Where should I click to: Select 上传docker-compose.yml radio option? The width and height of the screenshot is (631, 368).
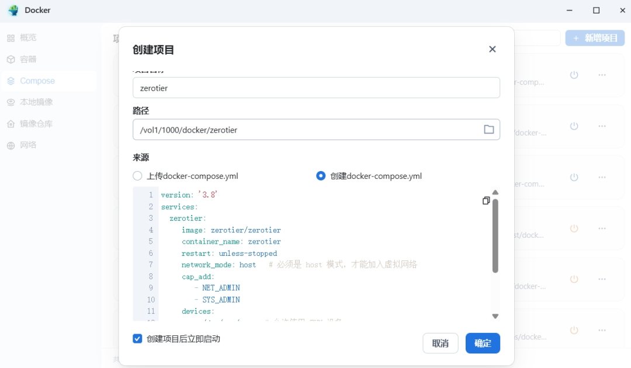click(138, 176)
